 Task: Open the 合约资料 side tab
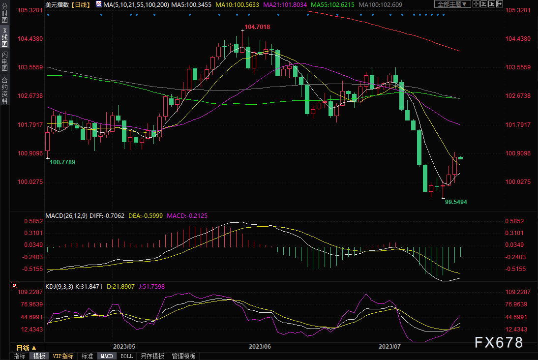4,90
